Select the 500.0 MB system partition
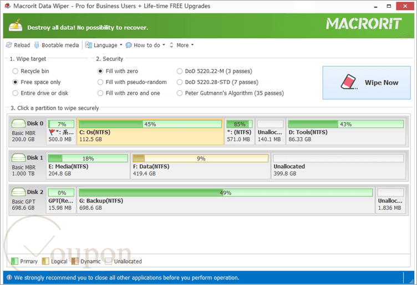This screenshot has height=285, width=417. [x=61, y=132]
